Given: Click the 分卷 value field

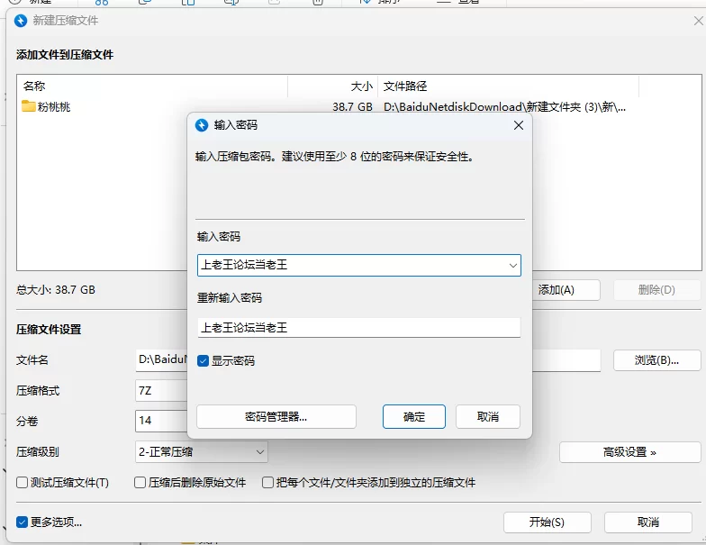Looking at the screenshot, I should pyautogui.click(x=161, y=421).
